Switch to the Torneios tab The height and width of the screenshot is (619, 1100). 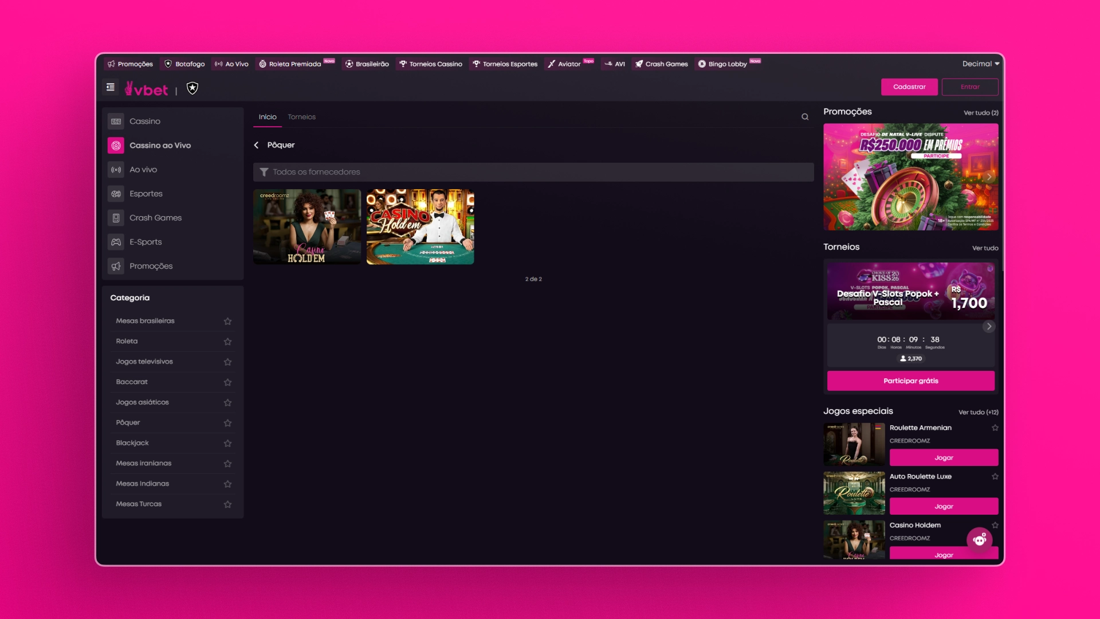point(301,117)
